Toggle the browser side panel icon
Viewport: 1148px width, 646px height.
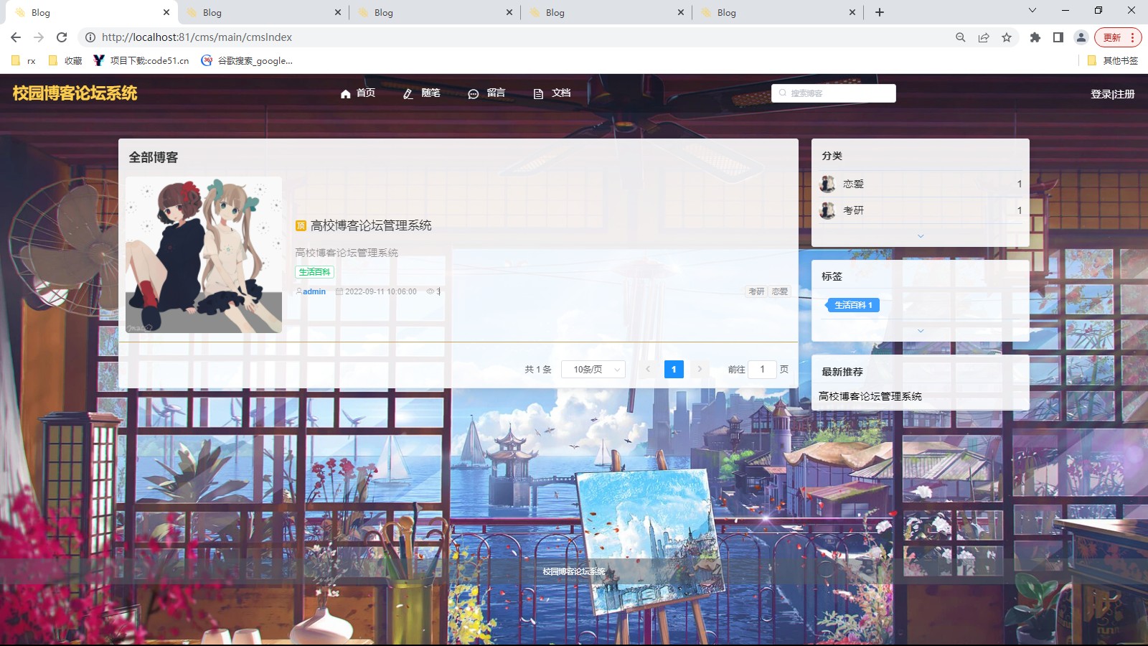(1058, 37)
